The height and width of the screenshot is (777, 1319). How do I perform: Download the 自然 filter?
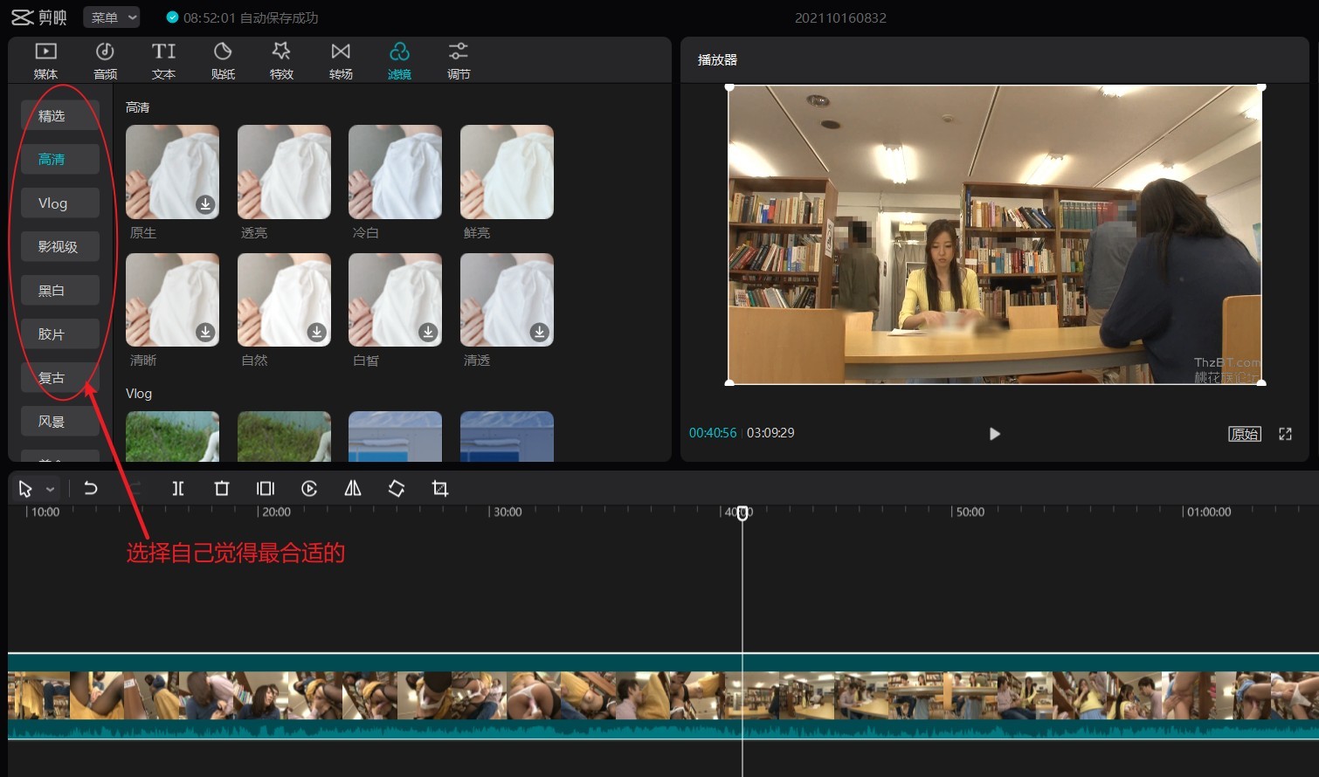coord(317,332)
